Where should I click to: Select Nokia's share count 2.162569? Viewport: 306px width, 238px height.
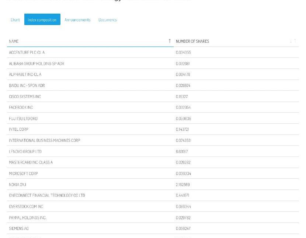pyautogui.click(x=182, y=185)
